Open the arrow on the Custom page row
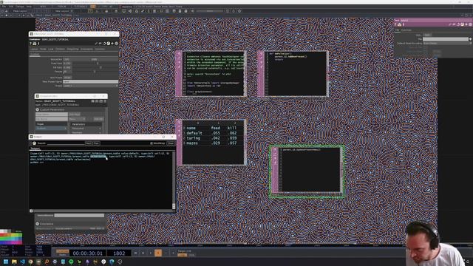 65,129
